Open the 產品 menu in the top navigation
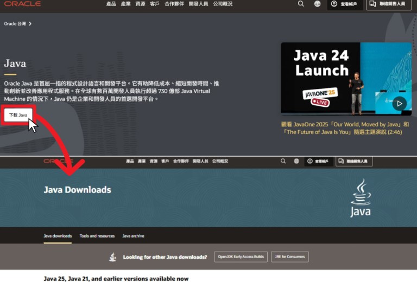Image resolution: width=417 pixels, height=282 pixels. pyautogui.click(x=111, y=4)
